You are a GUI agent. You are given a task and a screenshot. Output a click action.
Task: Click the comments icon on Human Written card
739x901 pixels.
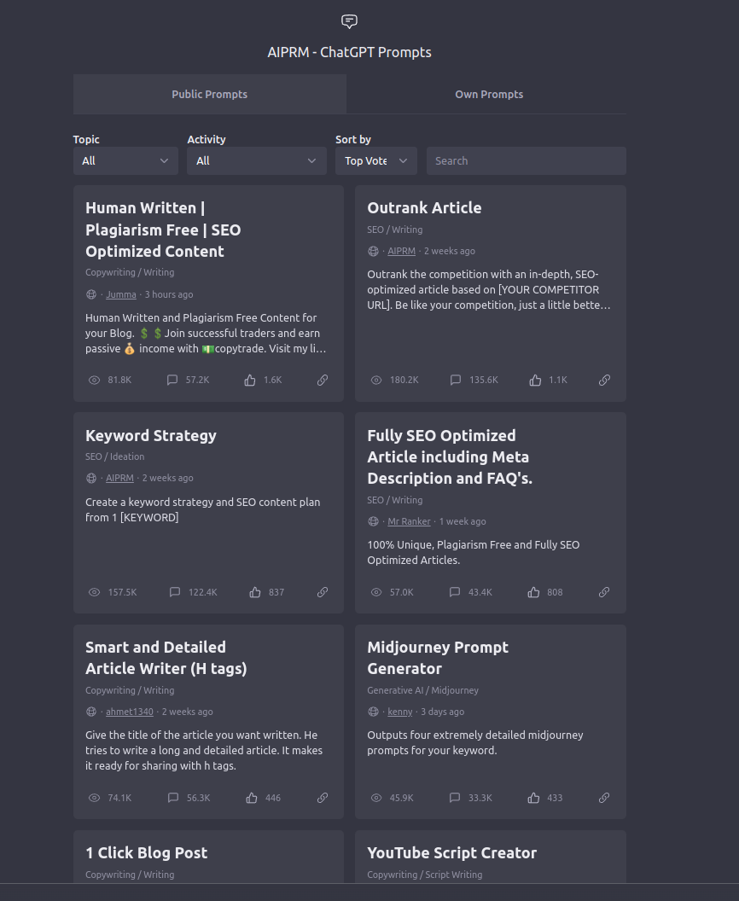172,380
